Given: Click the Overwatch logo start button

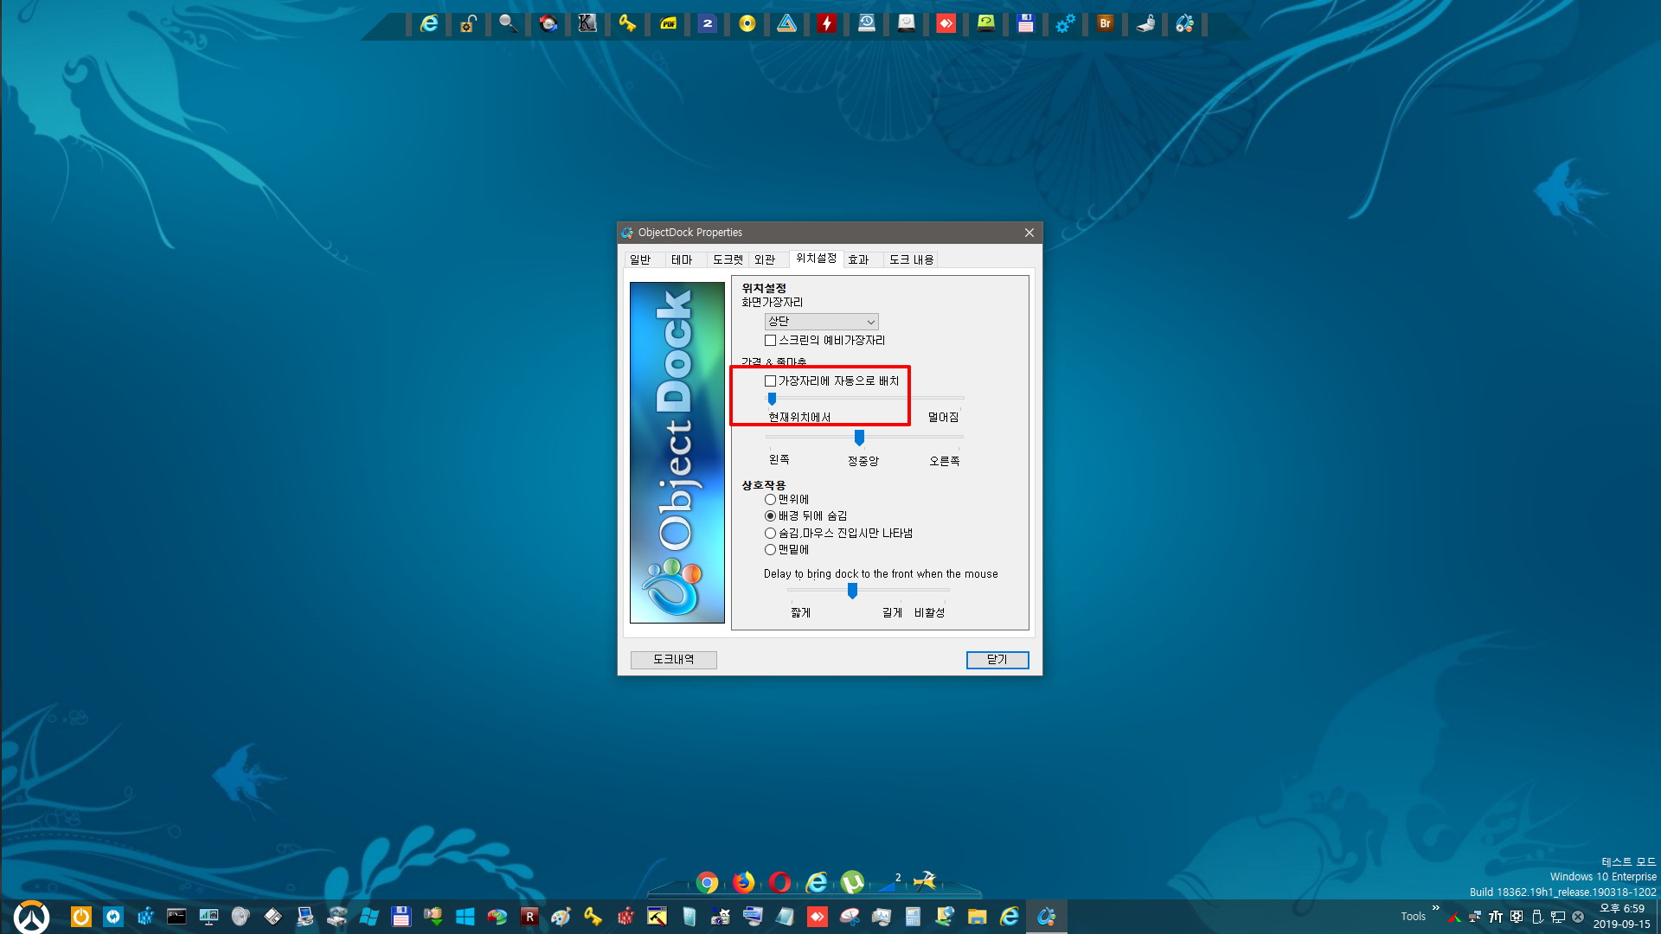Looking at the screenshot, I should pos(31,917).
